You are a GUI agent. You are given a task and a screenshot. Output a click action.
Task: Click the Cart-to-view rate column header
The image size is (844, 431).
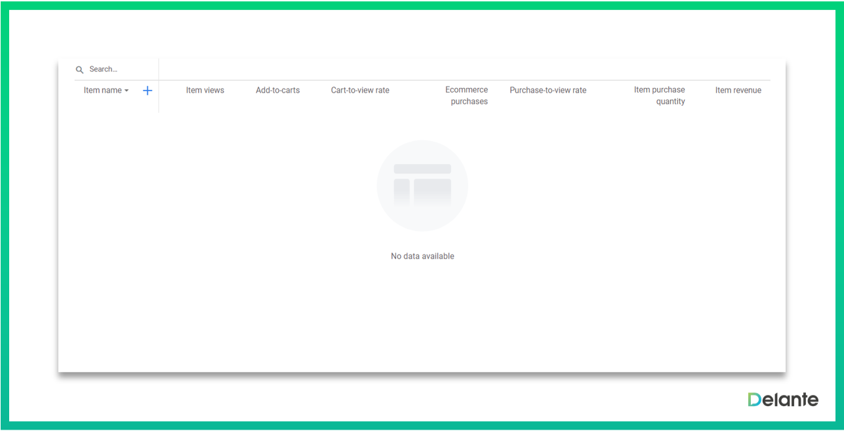(359, 91)
